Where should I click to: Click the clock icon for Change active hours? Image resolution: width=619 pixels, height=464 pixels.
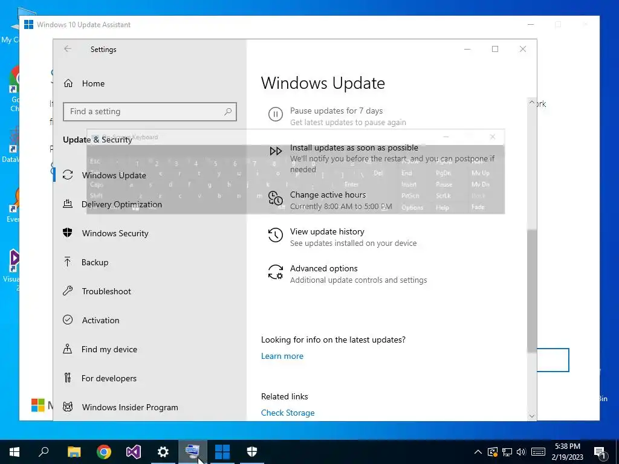(x=276, y=198)
